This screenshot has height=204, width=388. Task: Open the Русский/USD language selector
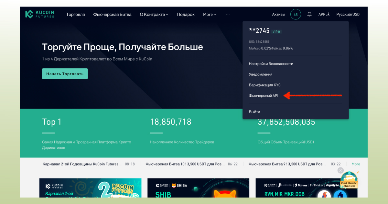pyautogui.click(x=348, y=14)
